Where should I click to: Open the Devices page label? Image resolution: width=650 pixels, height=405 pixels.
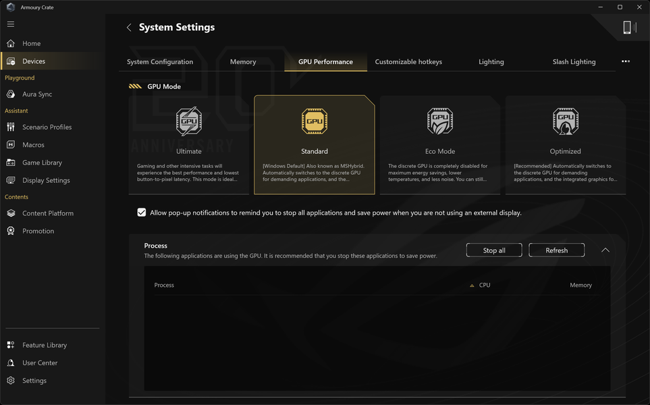[34, 61]
